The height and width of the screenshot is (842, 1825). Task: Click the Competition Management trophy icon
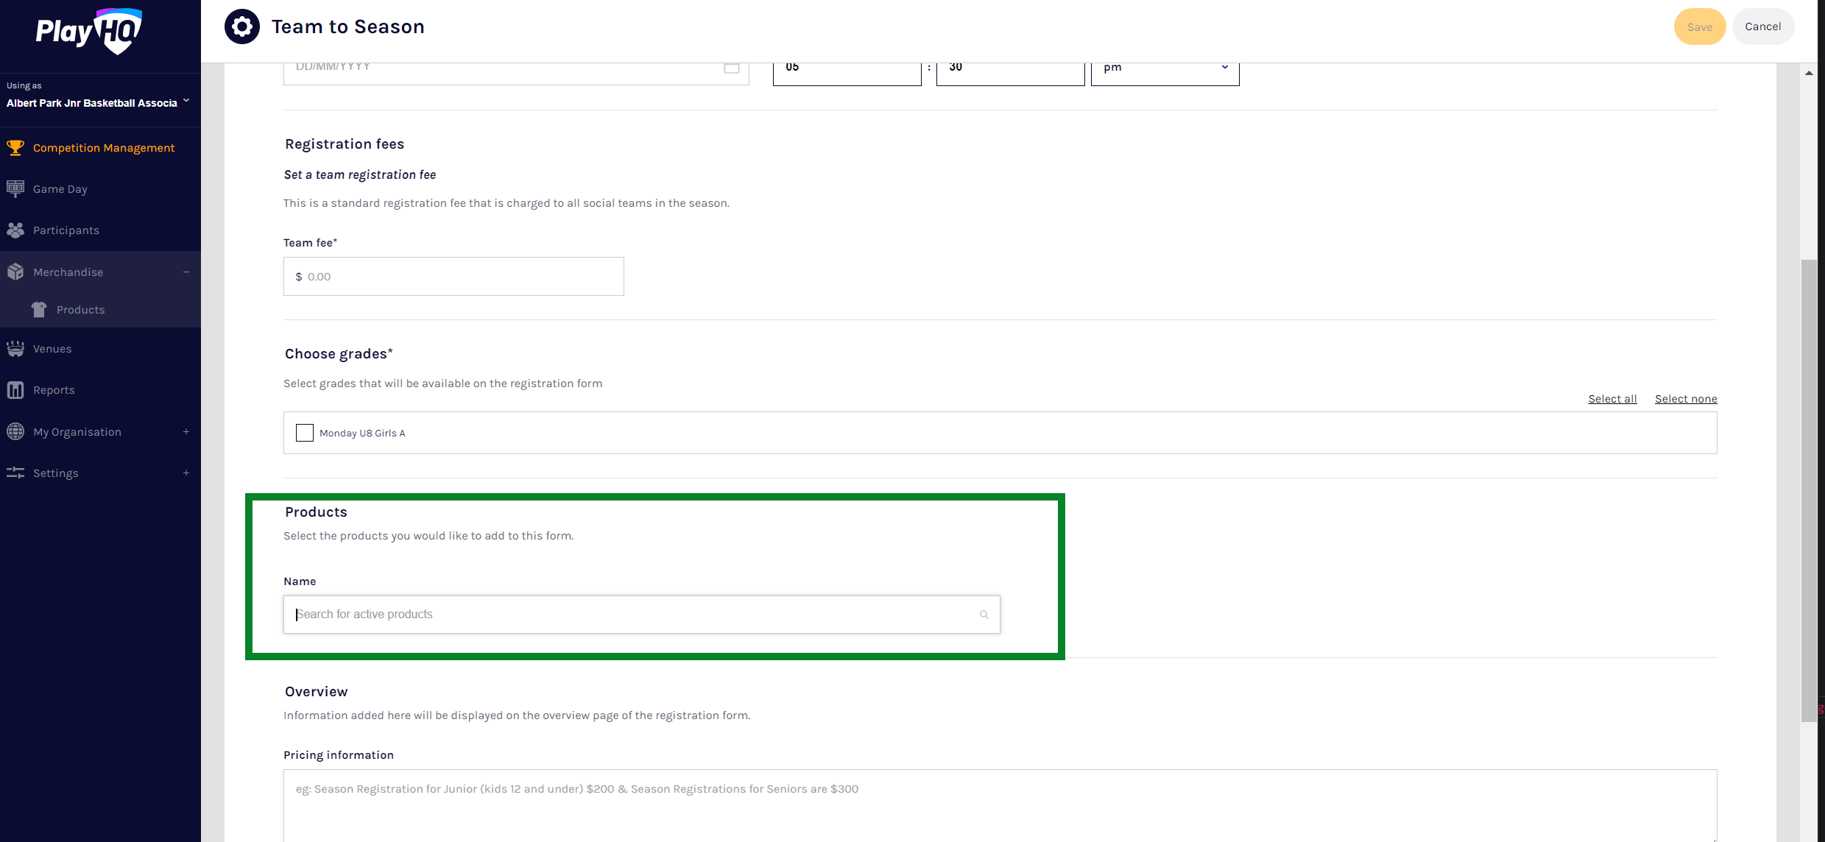coord(15,147)
